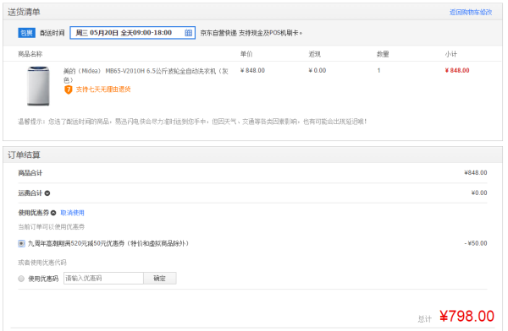This screenshot has width=508, height=331.
Task: Click the 取消使用 coupon link
Action: click(72, 213)
